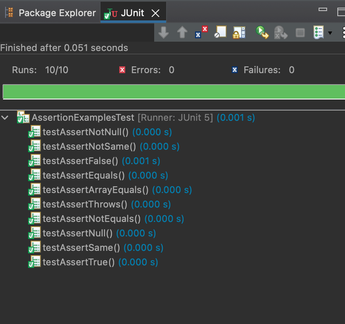Click the stop JUnit test run button
The height and width of the screenshot is (324, 345).
[300, 33]
